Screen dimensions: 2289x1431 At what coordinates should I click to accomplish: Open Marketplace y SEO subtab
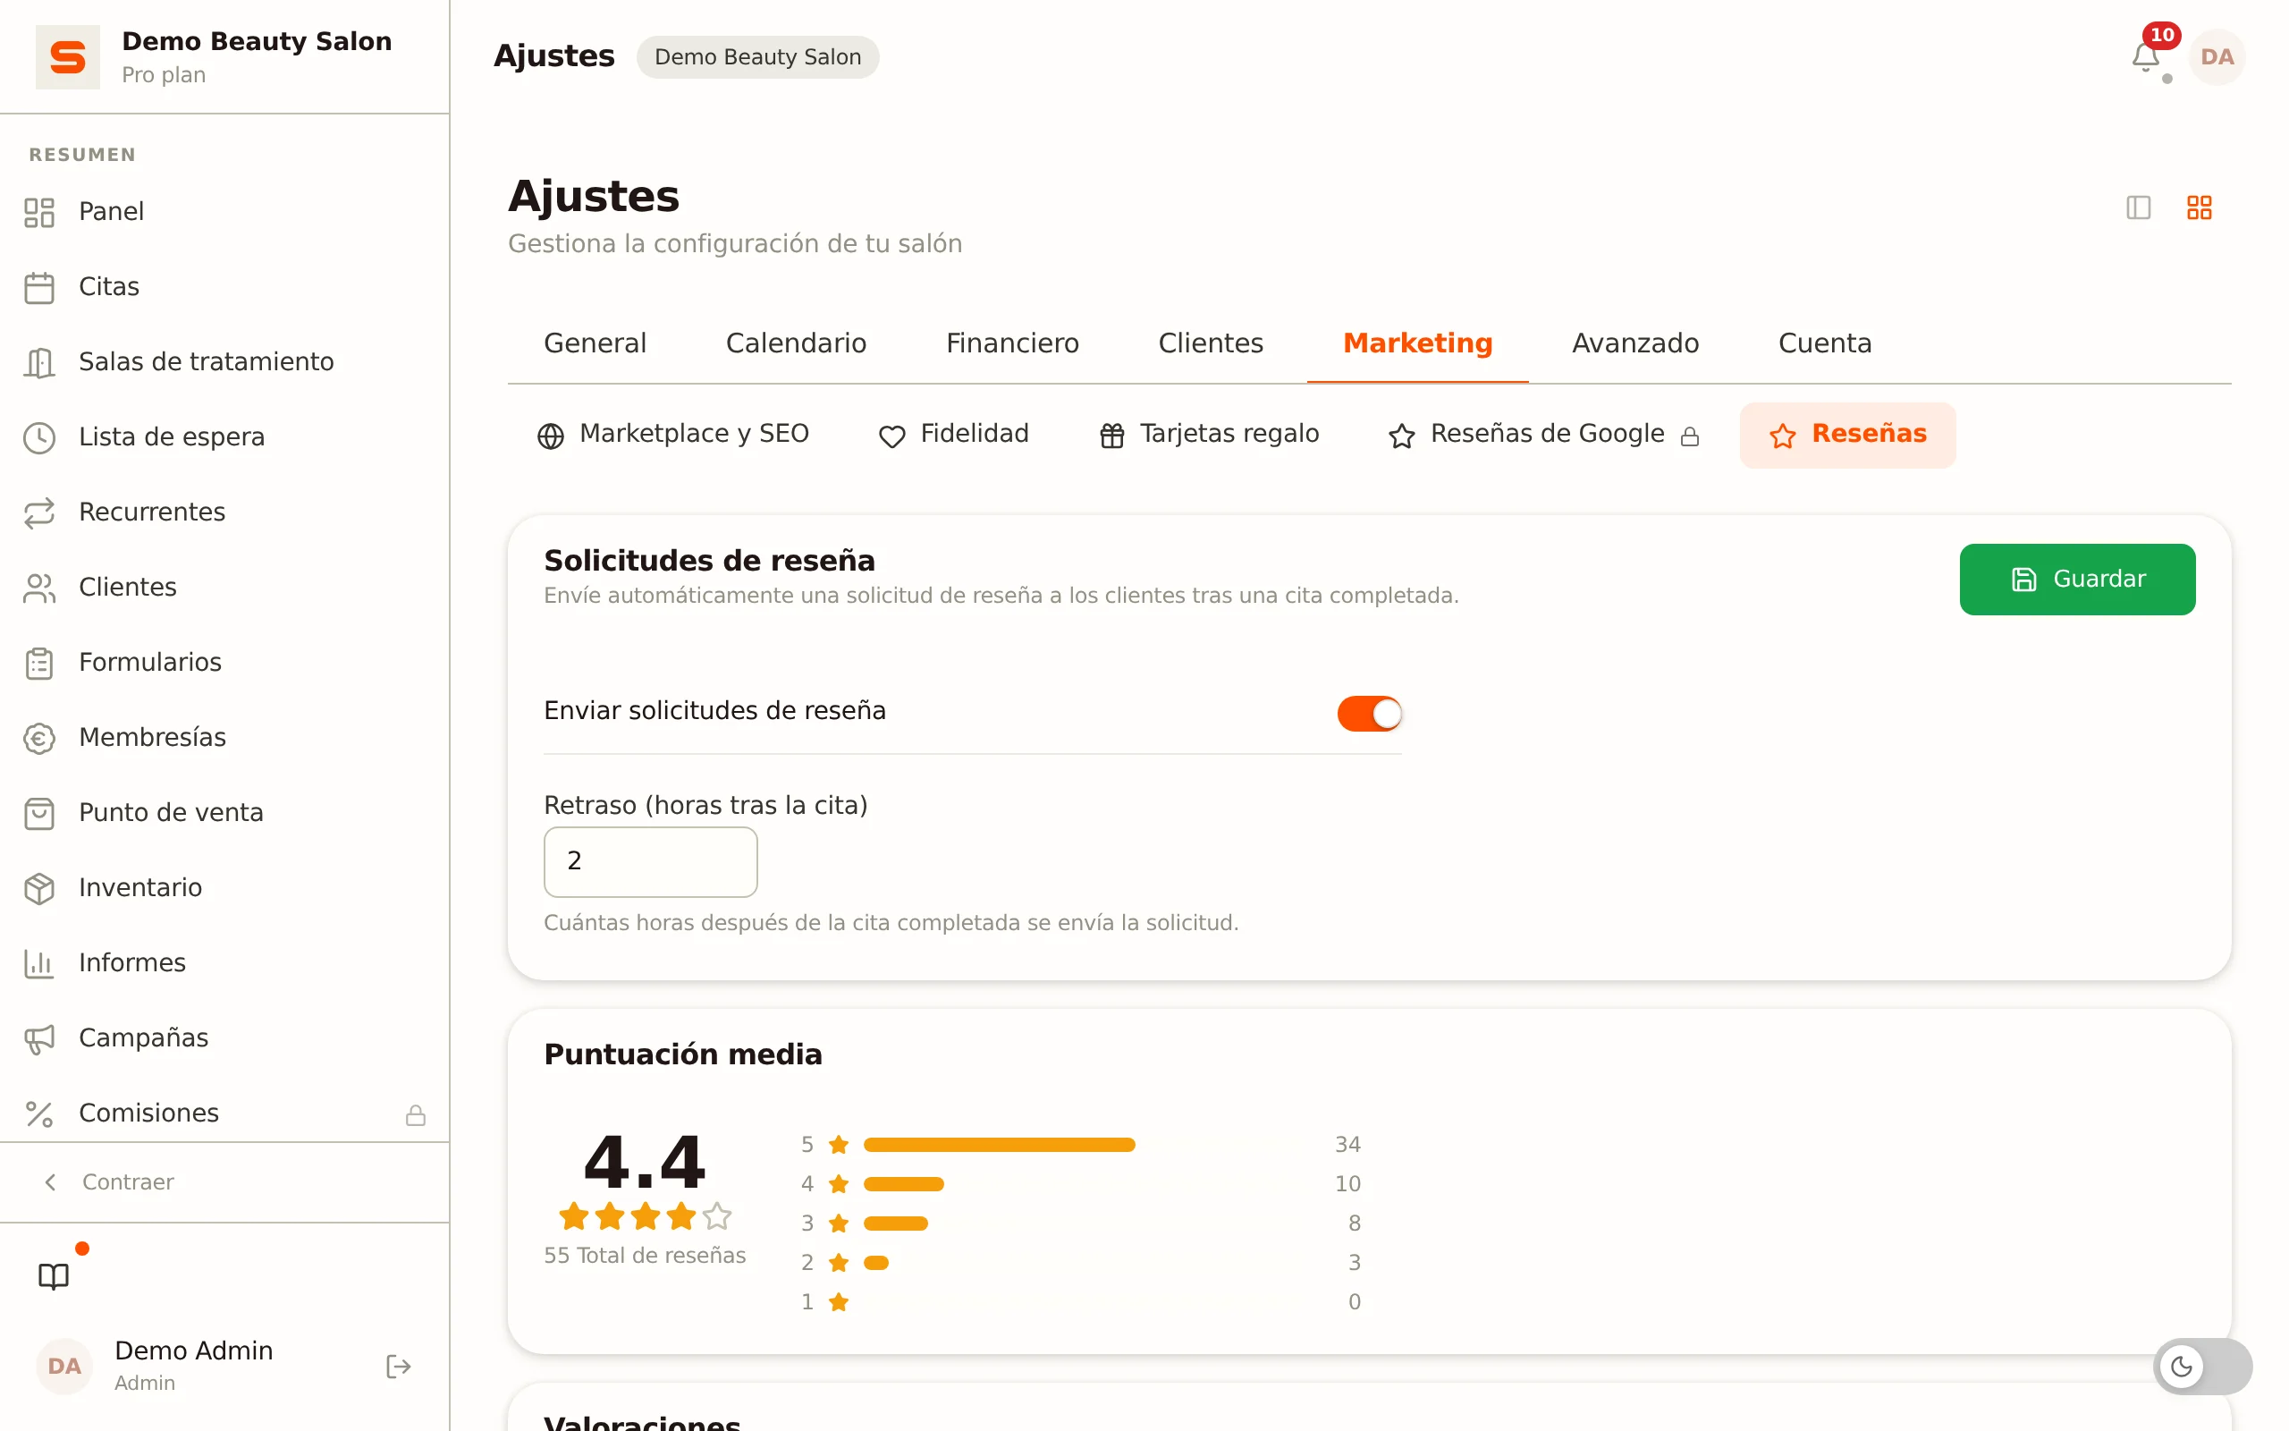click(672, 435)
